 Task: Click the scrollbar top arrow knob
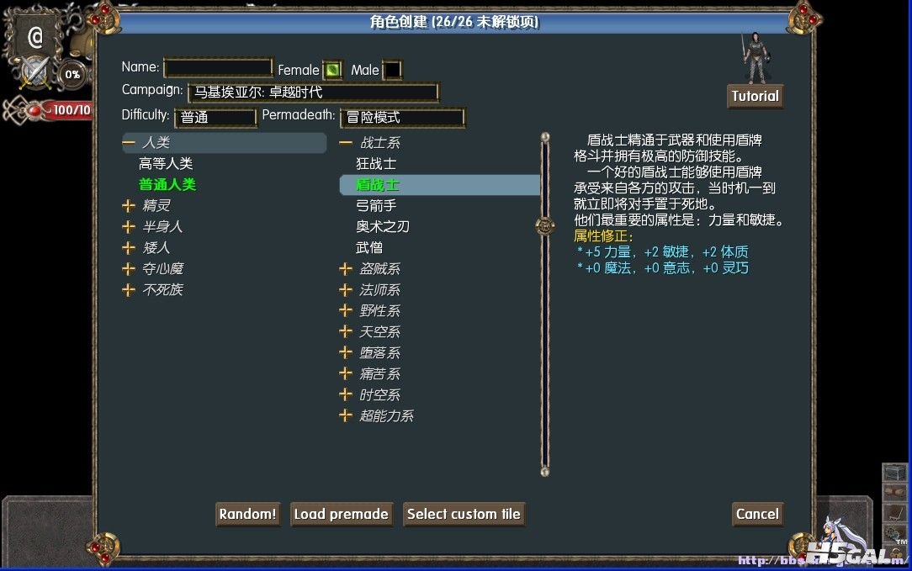click(x=545, y=137)
